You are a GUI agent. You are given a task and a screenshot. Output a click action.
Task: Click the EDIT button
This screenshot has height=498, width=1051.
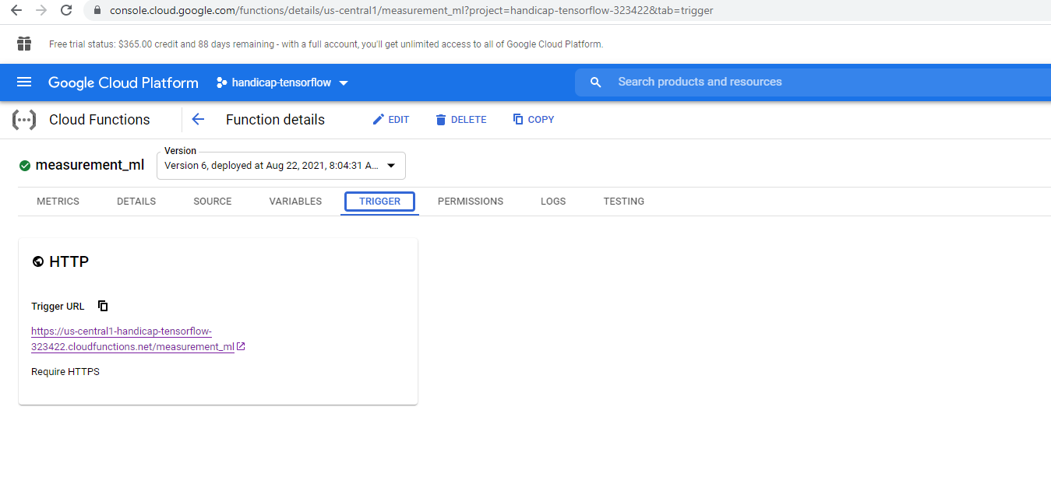click(x=390, y=120)
